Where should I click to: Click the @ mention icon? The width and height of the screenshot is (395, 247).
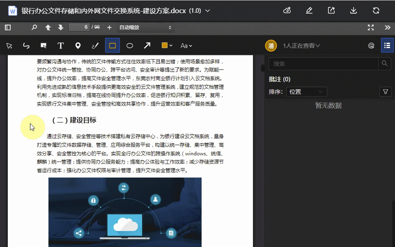pos(371,45)
